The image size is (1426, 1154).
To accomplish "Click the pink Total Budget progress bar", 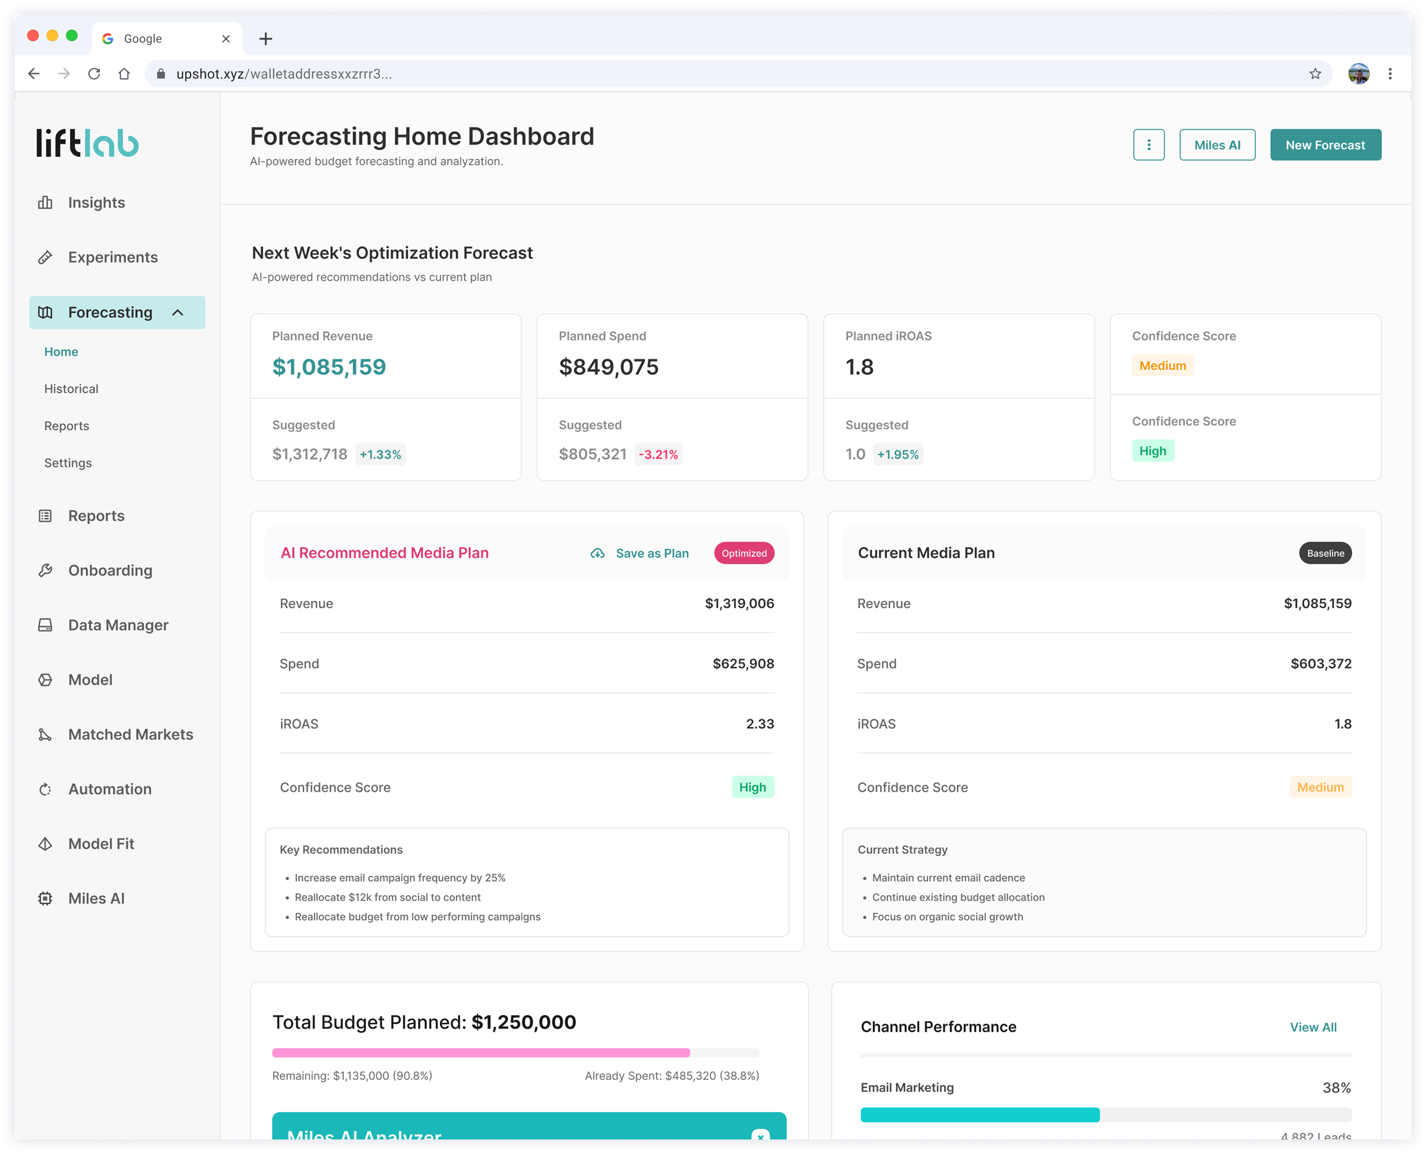I will click(481, 1053).
